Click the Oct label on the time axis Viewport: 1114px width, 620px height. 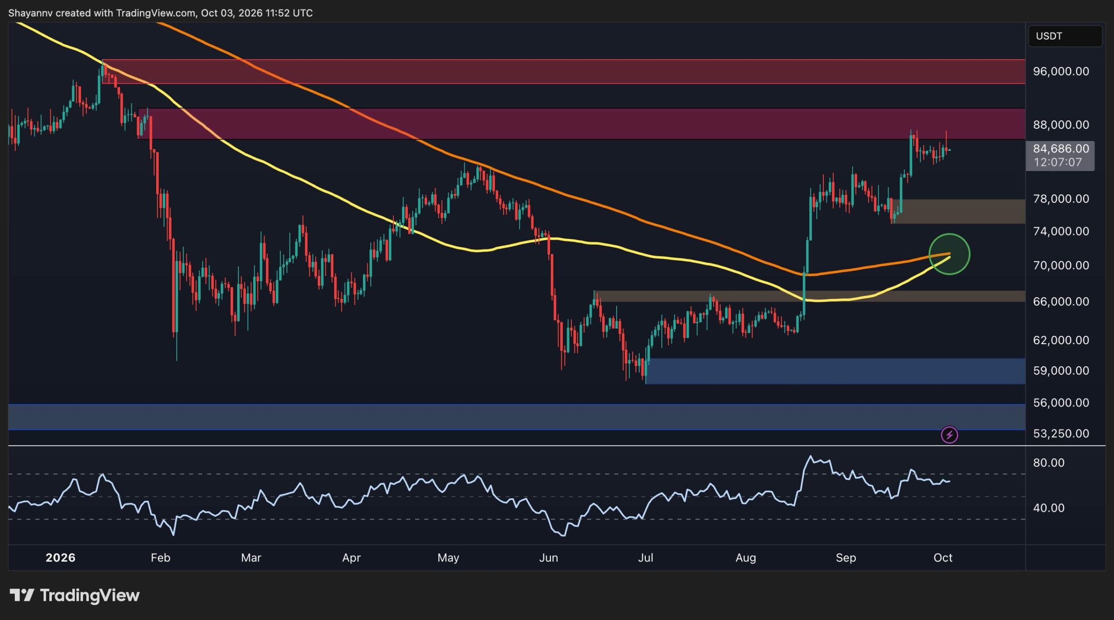coord(943,557)
